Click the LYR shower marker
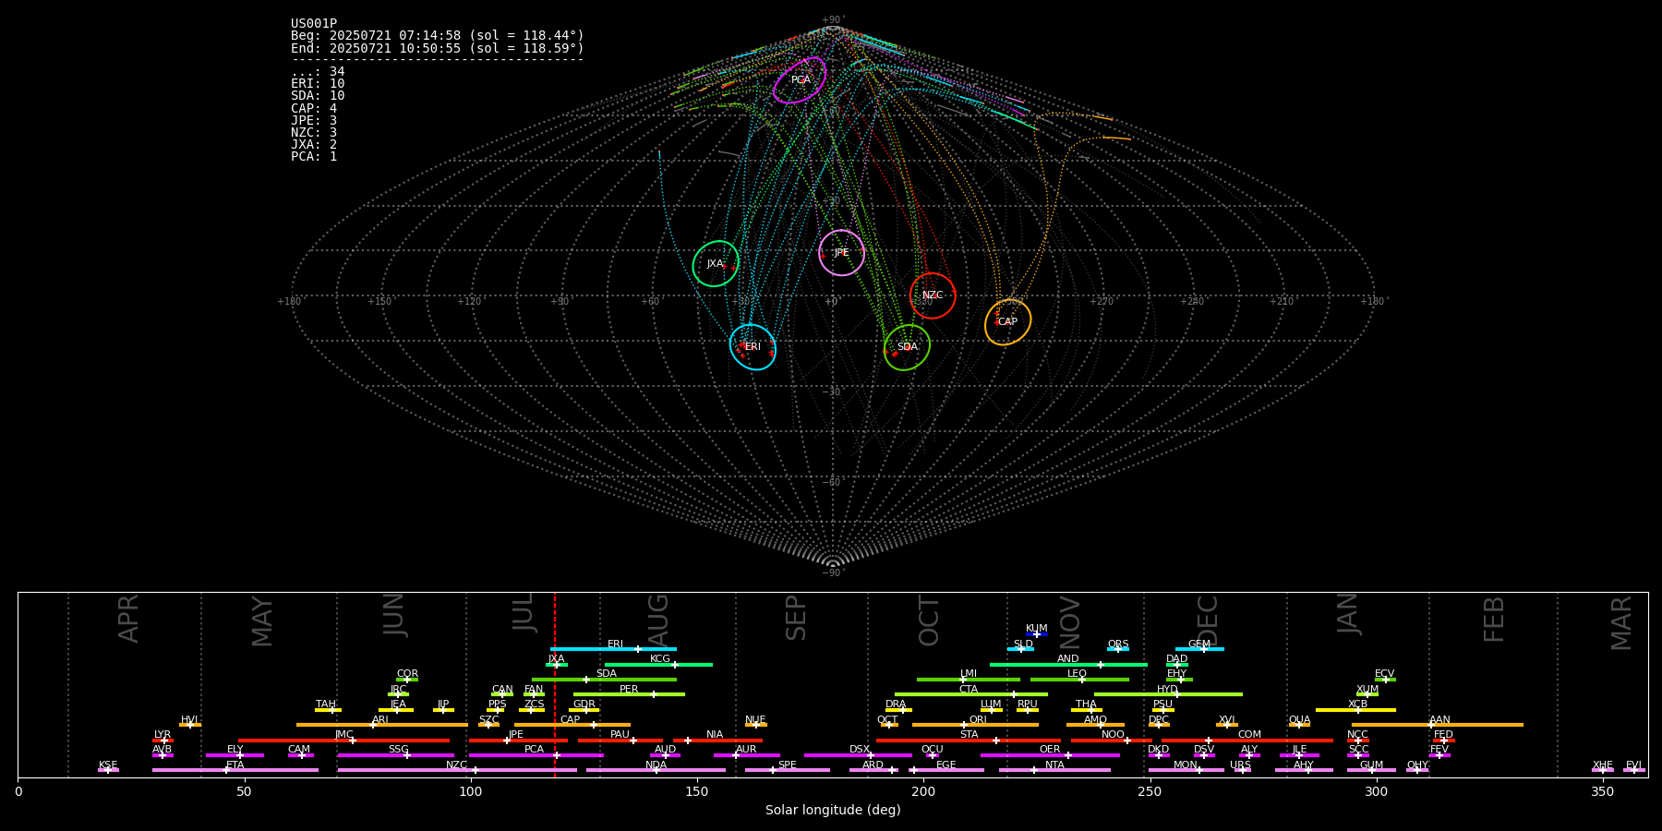Screen dimensions: 1662x831 coord(163,741)
